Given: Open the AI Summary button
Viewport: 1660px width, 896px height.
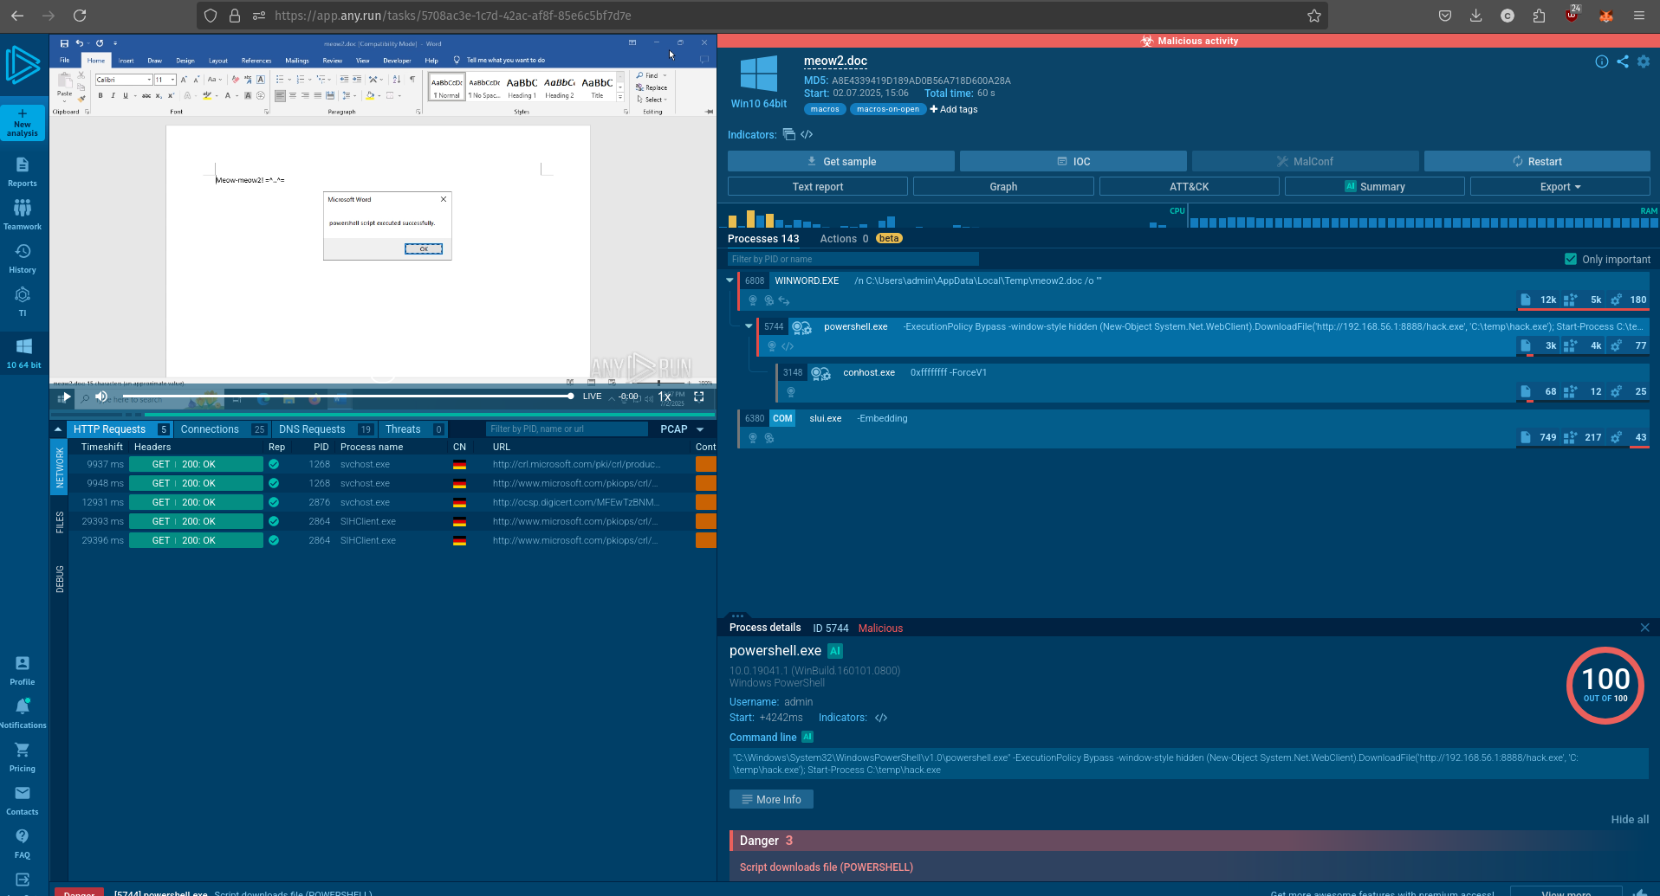Looking at the screenshot, I should [1374, 186].
